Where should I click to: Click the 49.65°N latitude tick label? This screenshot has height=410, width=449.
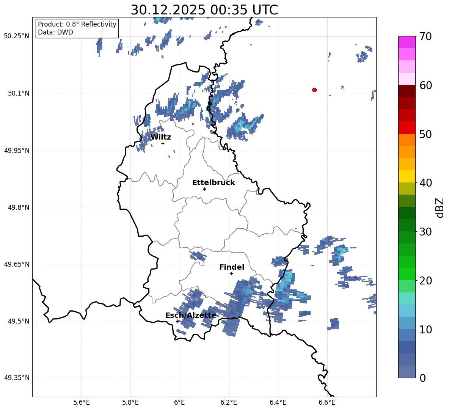click(x=16, y=264)
